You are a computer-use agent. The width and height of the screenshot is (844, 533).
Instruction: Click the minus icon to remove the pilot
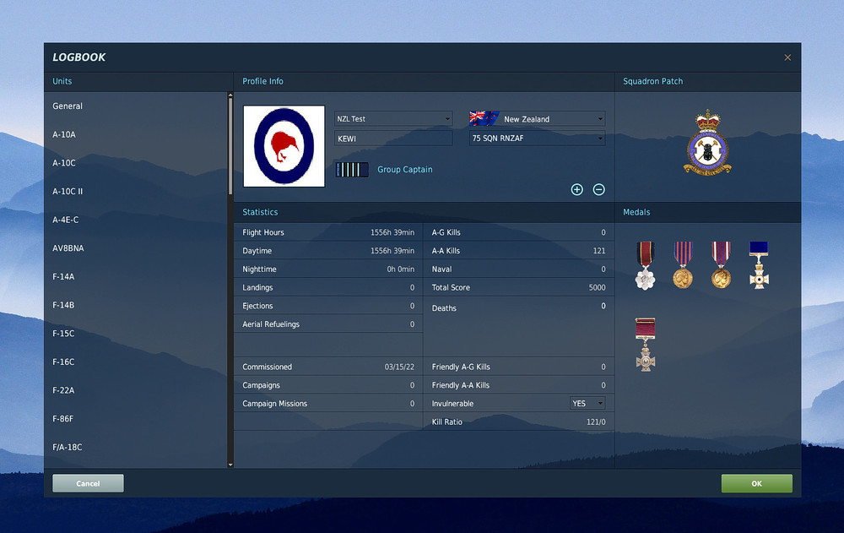(598, 189)
